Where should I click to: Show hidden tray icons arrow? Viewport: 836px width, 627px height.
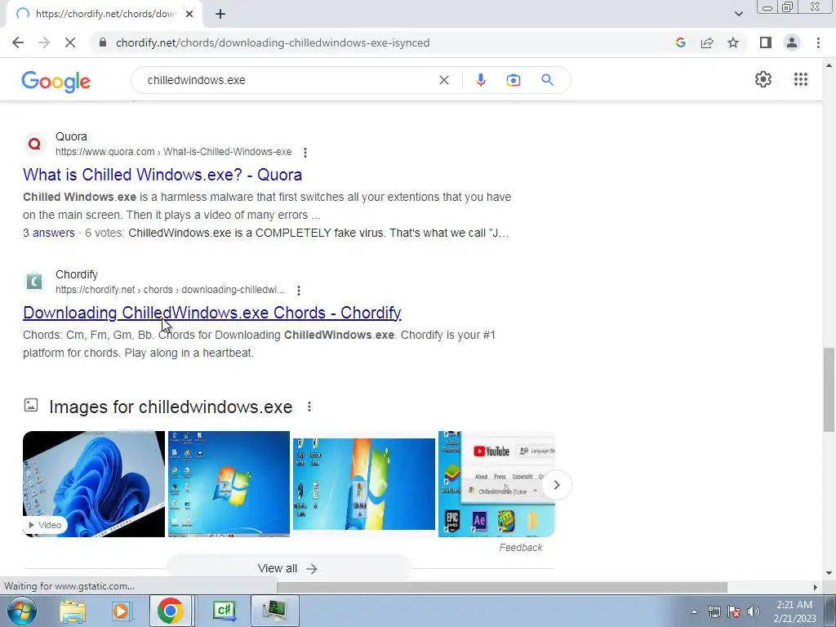(x=694, y=611)
